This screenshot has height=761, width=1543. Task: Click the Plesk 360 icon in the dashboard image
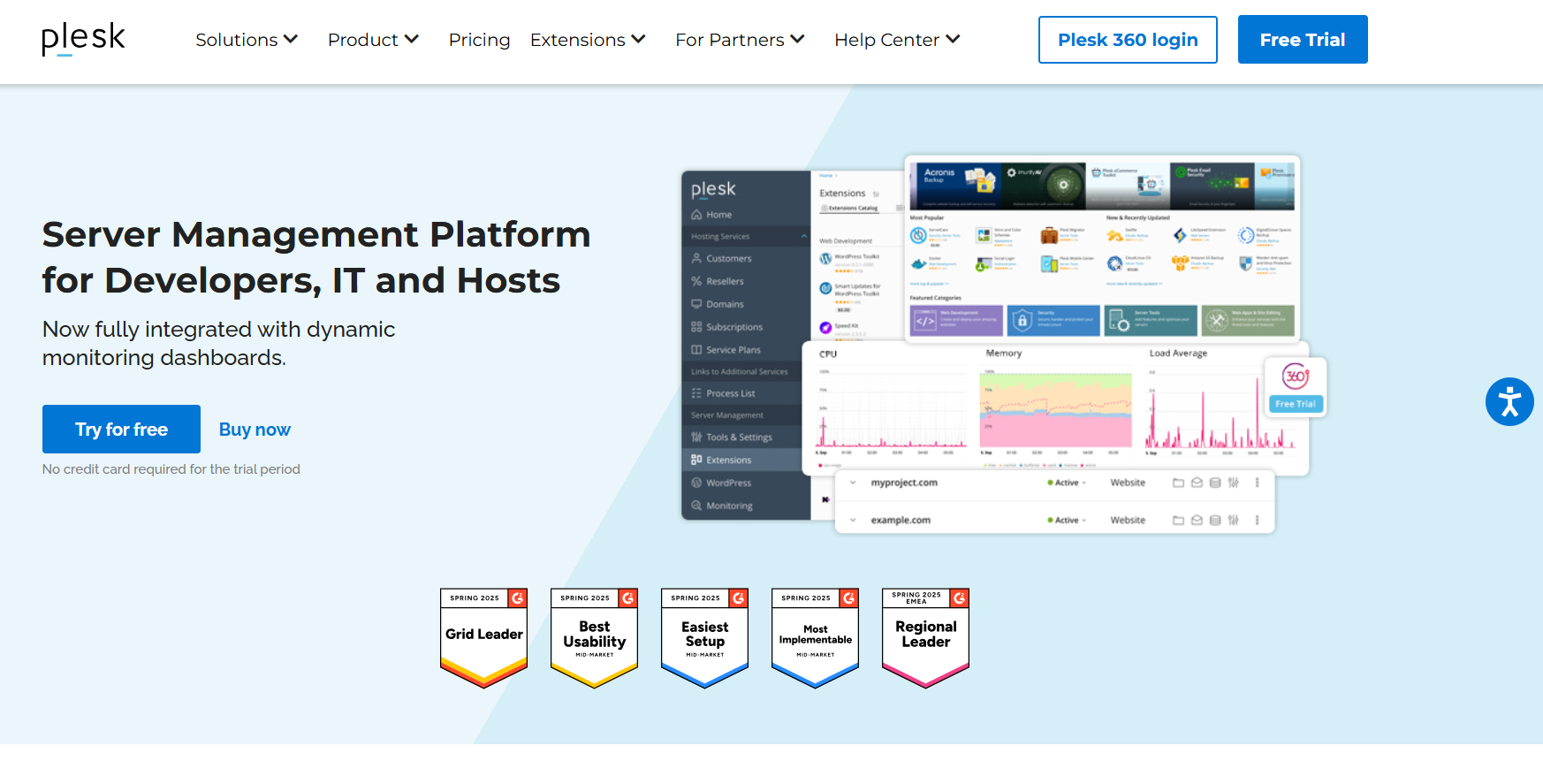point(1296,377)
